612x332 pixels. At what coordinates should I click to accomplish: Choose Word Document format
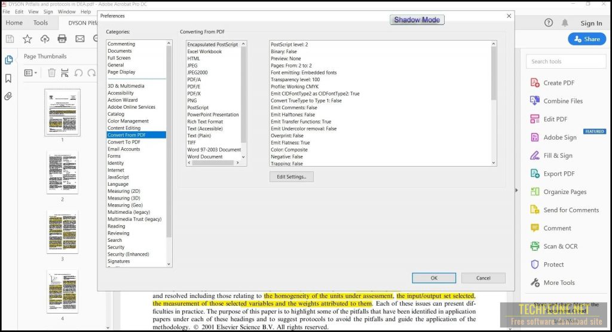[x=205, y=157]
